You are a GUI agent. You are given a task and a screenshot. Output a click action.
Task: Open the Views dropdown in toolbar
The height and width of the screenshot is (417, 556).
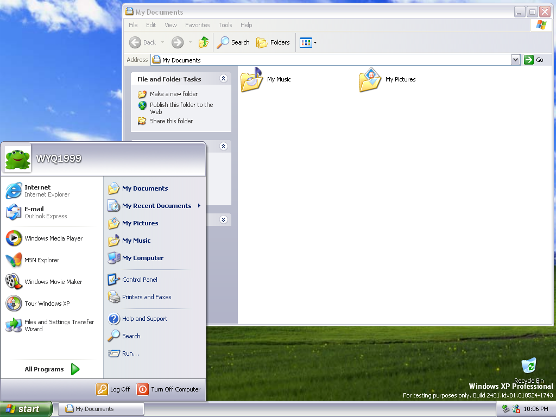(308, 42)
